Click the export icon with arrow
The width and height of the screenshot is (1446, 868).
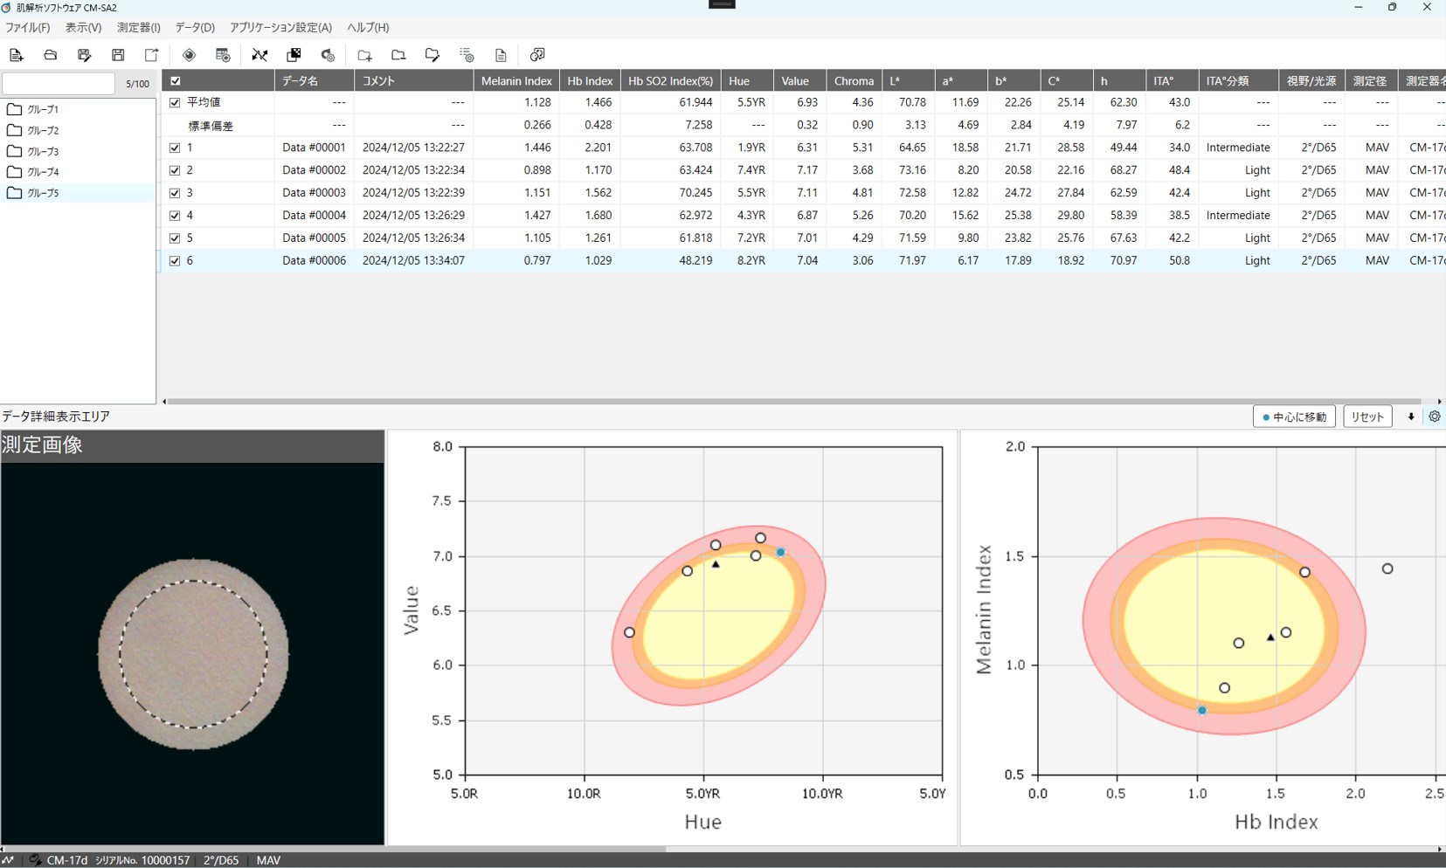point(152,55)
